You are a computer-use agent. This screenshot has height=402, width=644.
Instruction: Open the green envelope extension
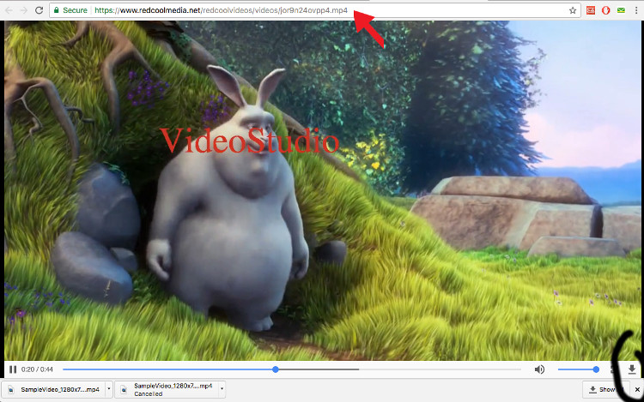point(620,10)
